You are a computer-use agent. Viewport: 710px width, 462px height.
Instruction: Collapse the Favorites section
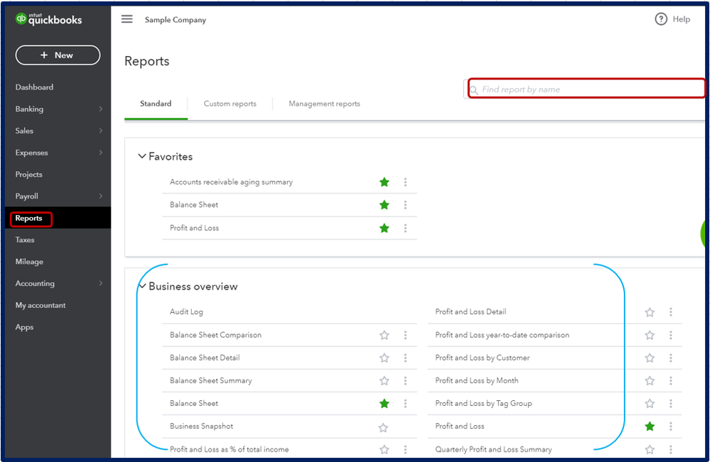[x=141, y=156]
